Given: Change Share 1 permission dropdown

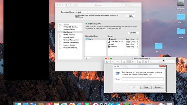Looking at the screenshot, I should tap(132, 39).
